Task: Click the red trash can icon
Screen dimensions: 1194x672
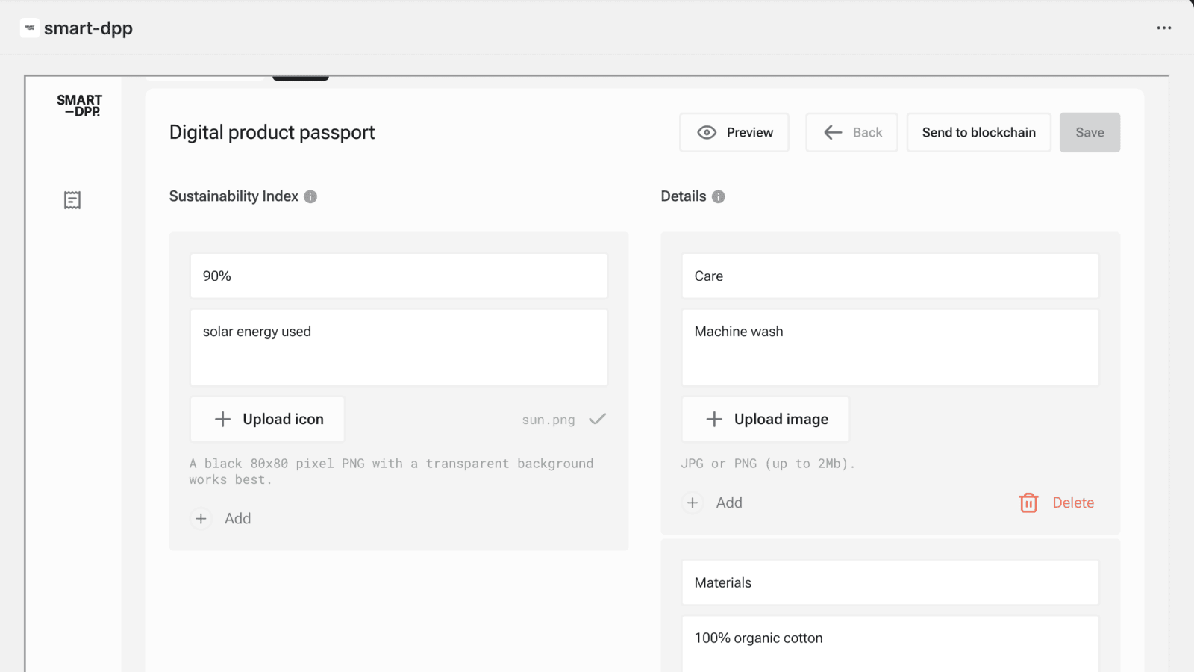Action: (x=1028, y=503)
